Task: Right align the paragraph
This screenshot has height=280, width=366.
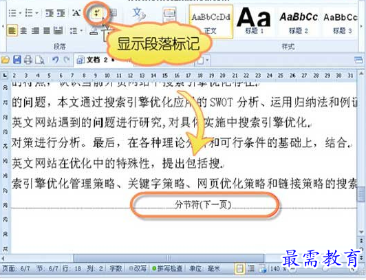Action: [x=35, y=30]
